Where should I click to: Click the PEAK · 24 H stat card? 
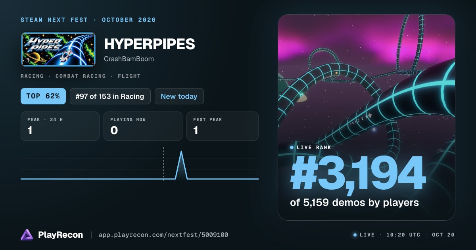point(60,126)
